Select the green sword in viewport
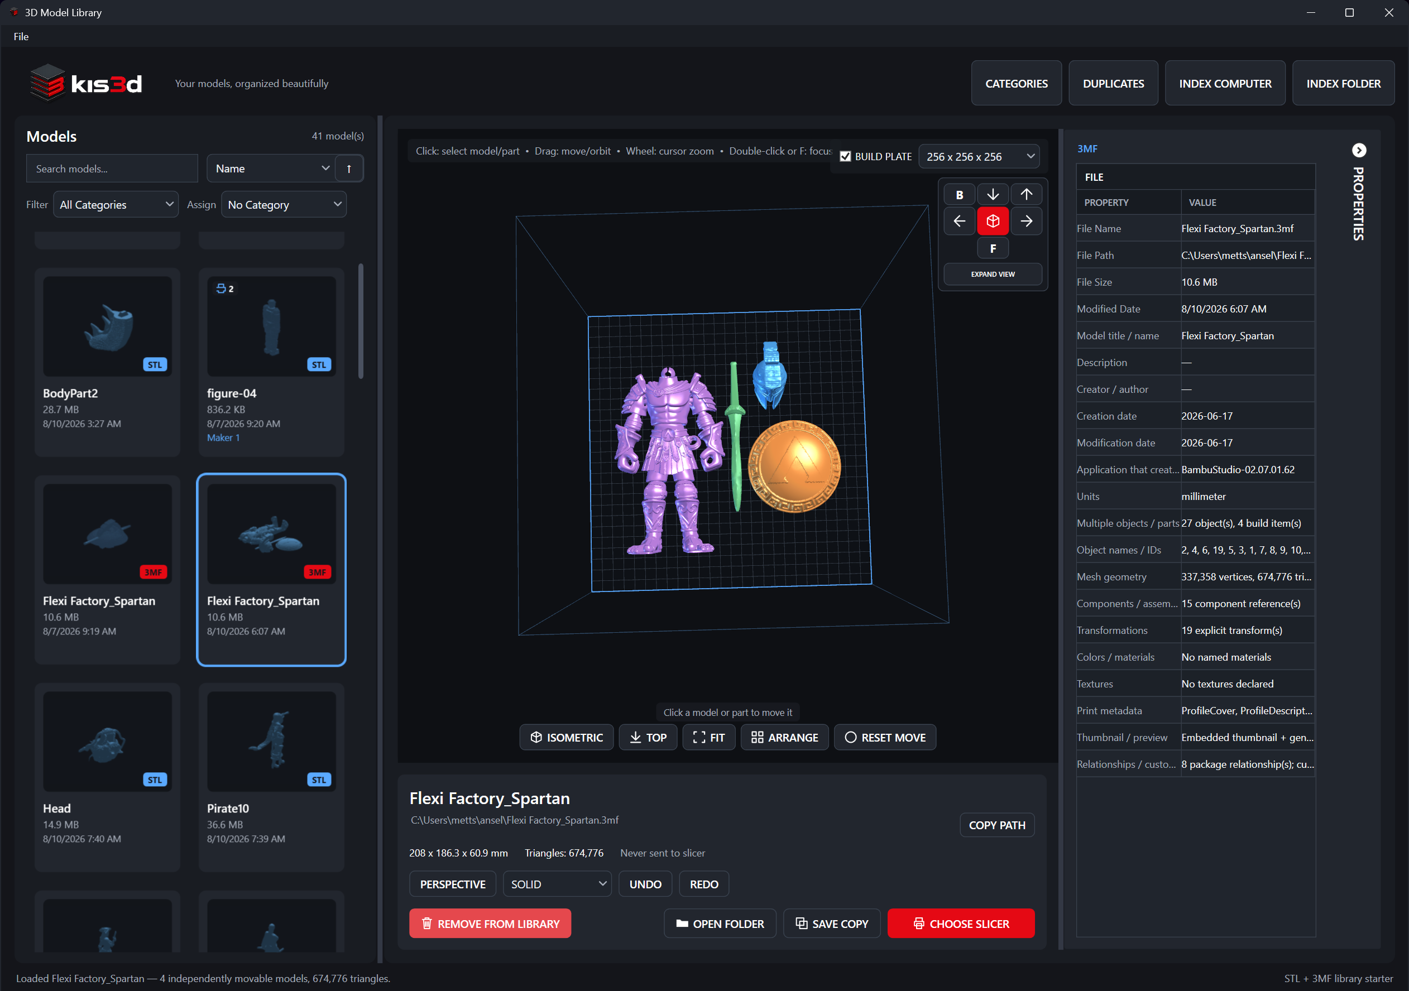Screen dimensions: 1409x991 [735, 435]
